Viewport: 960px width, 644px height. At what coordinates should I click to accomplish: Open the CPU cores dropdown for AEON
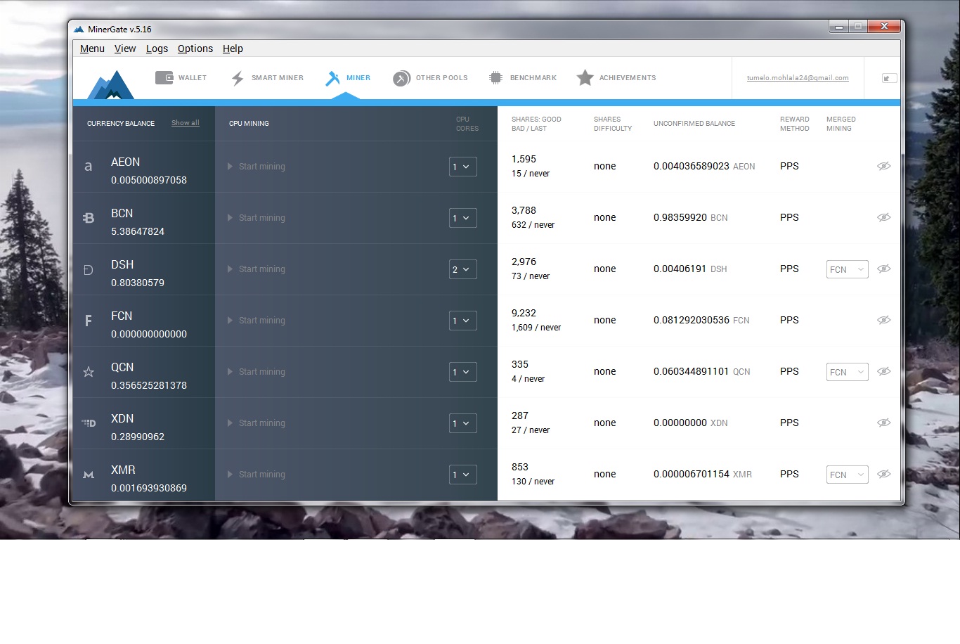pos(463,167)
